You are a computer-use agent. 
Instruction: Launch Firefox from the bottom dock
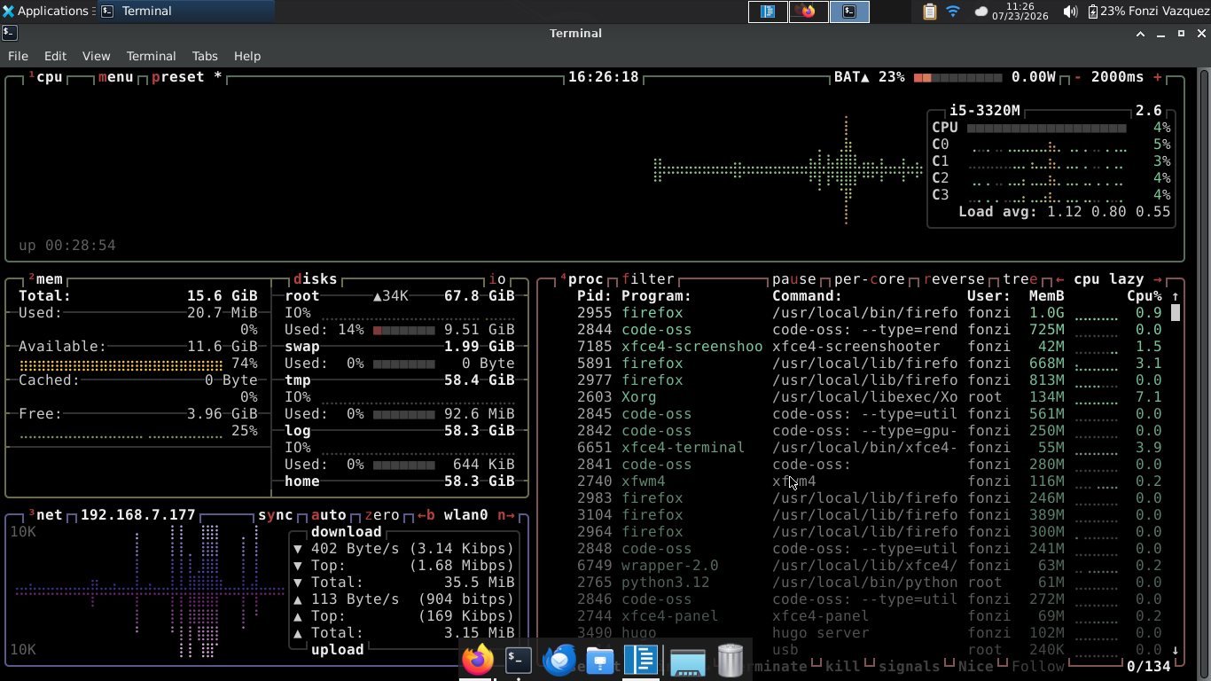478,660
